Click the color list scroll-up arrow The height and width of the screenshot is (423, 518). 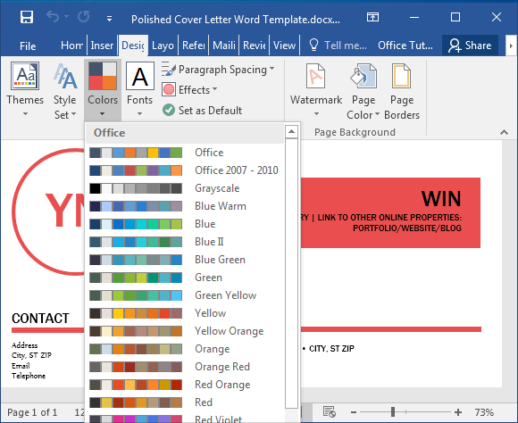(x=291, y=132)
